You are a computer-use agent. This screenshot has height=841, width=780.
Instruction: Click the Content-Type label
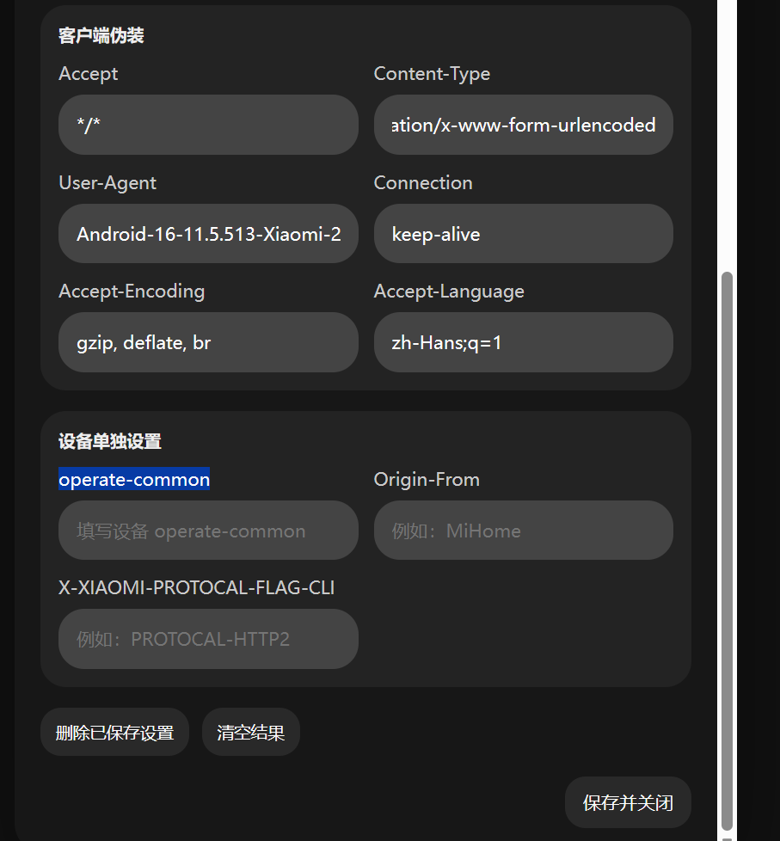point(432,73)
